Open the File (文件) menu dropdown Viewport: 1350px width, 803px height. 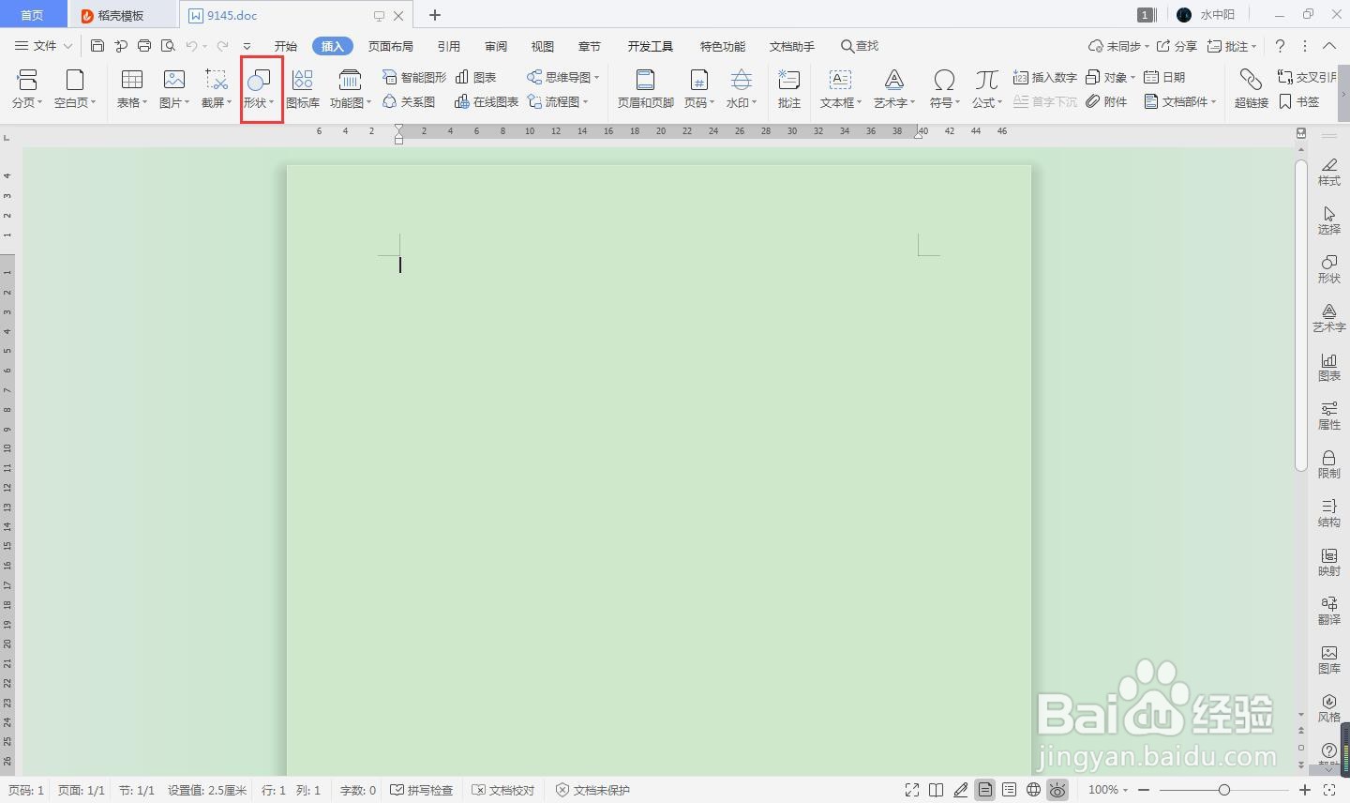coord(43,45)
